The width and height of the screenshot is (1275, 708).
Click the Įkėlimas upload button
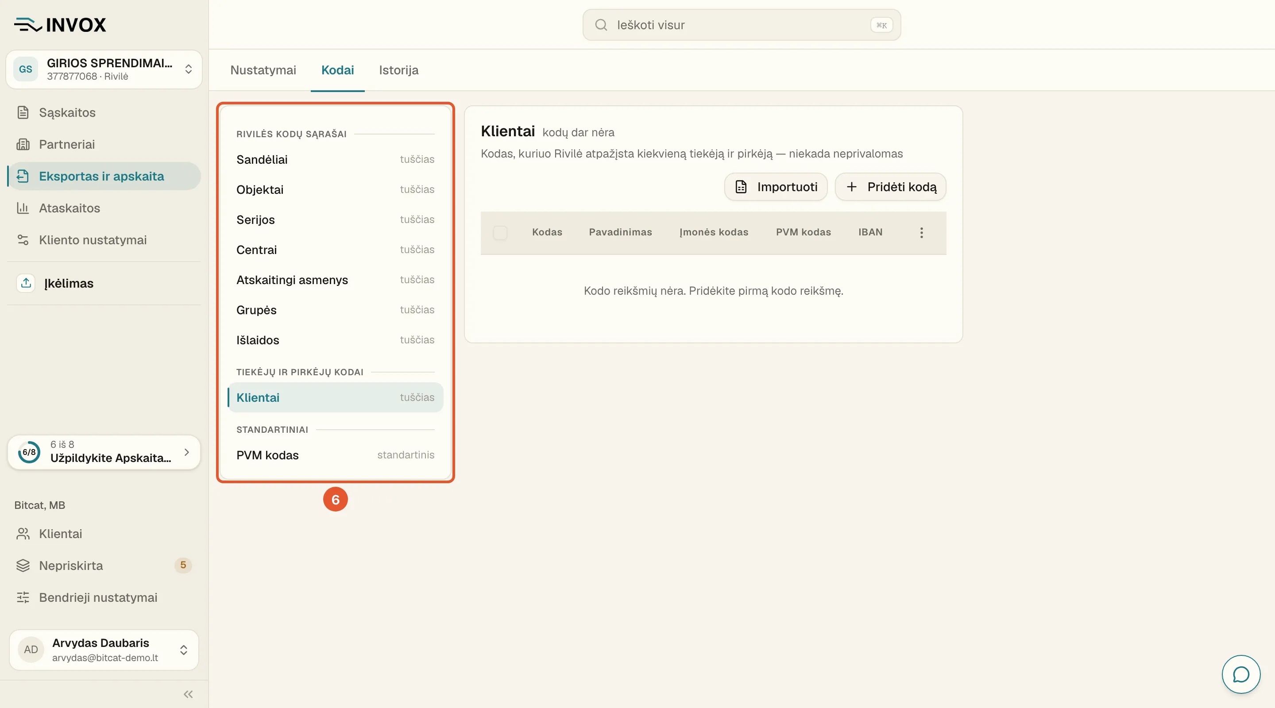point(104,283)
